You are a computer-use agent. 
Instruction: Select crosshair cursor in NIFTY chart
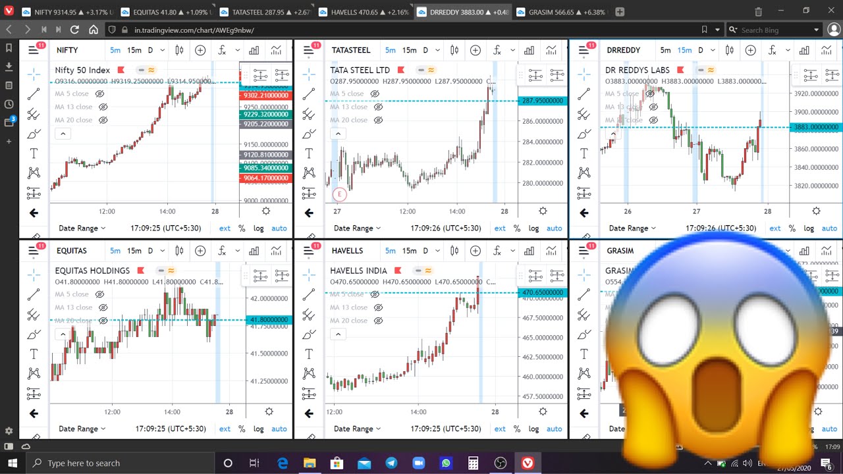coord(34,74)
